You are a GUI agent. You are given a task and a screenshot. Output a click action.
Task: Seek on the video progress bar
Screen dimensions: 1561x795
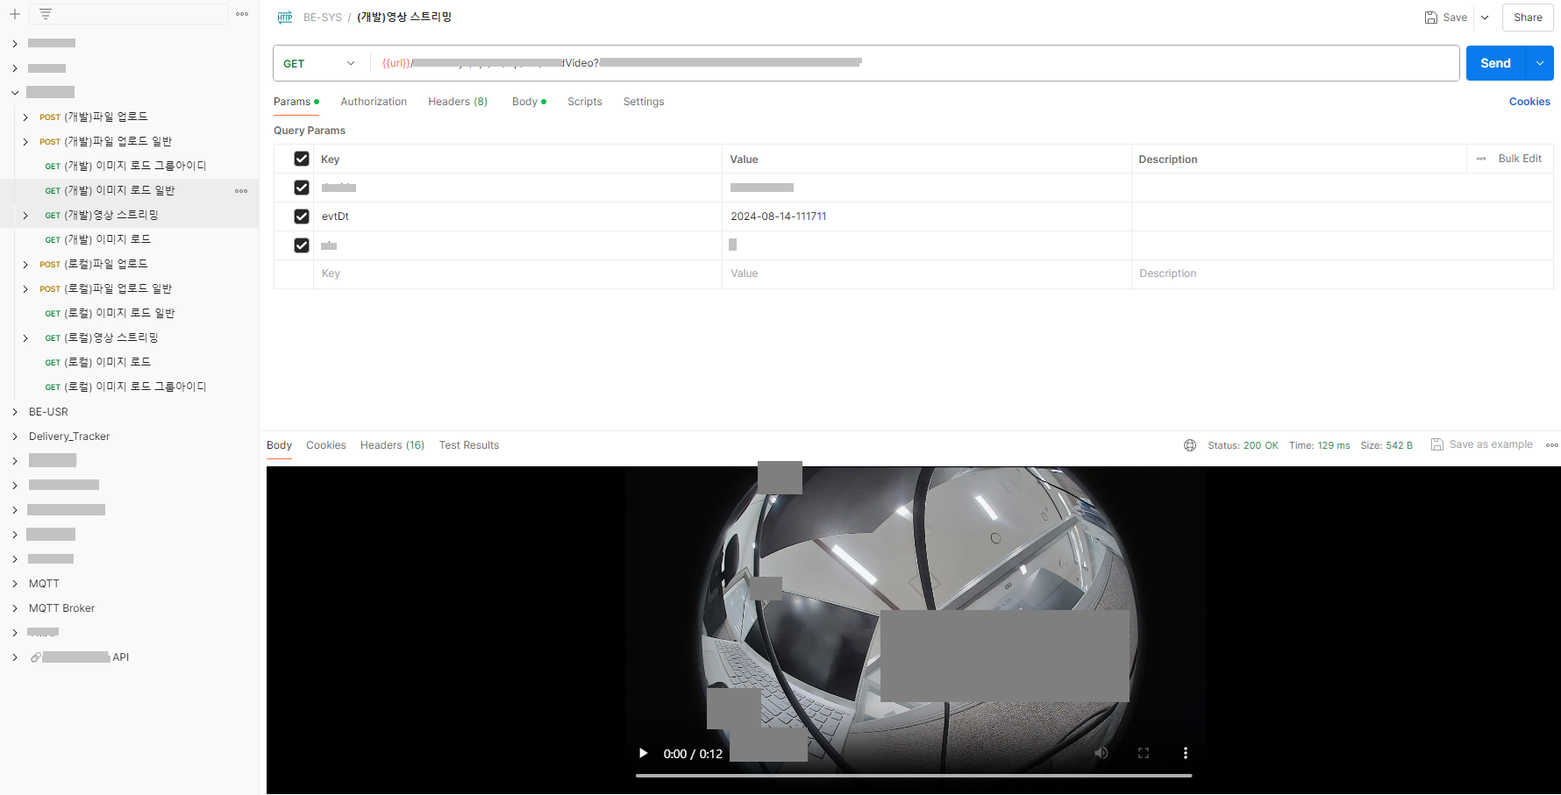point(914,775)
